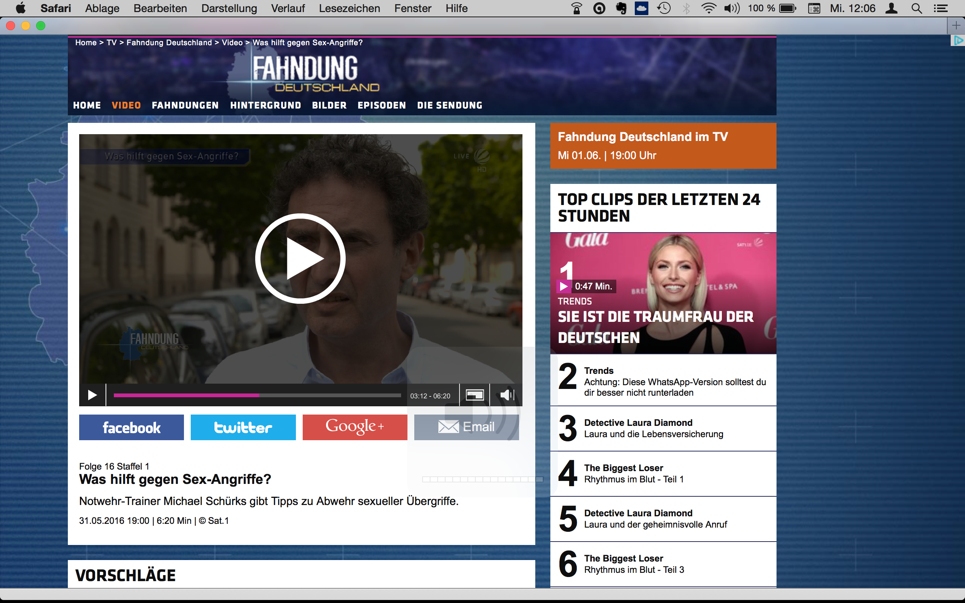Open the BILDER nav tab
Image resolution: width=965 pixels, height=603 pixels.
(x=329, y=105)
